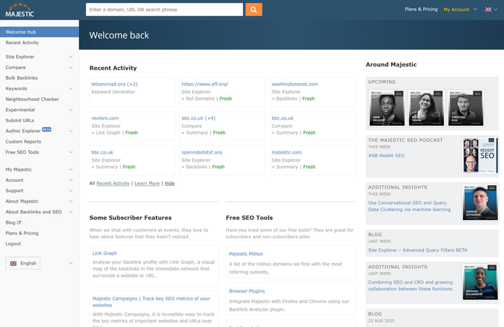Click the Learn More link
The width and height of the screenshot is (504, 327).
point(147,184)
